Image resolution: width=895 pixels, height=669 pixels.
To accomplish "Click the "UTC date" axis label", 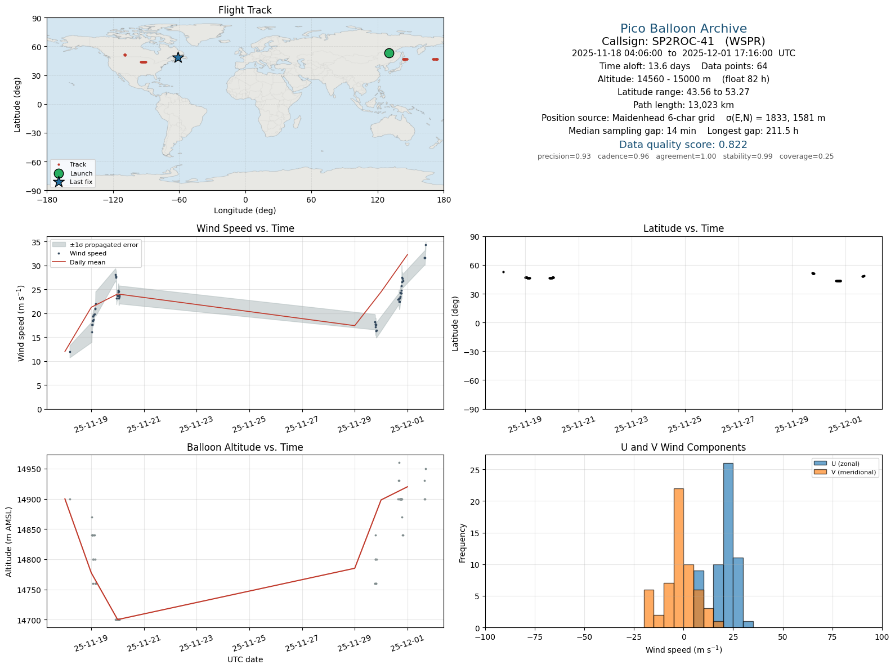I will (245, 659).
